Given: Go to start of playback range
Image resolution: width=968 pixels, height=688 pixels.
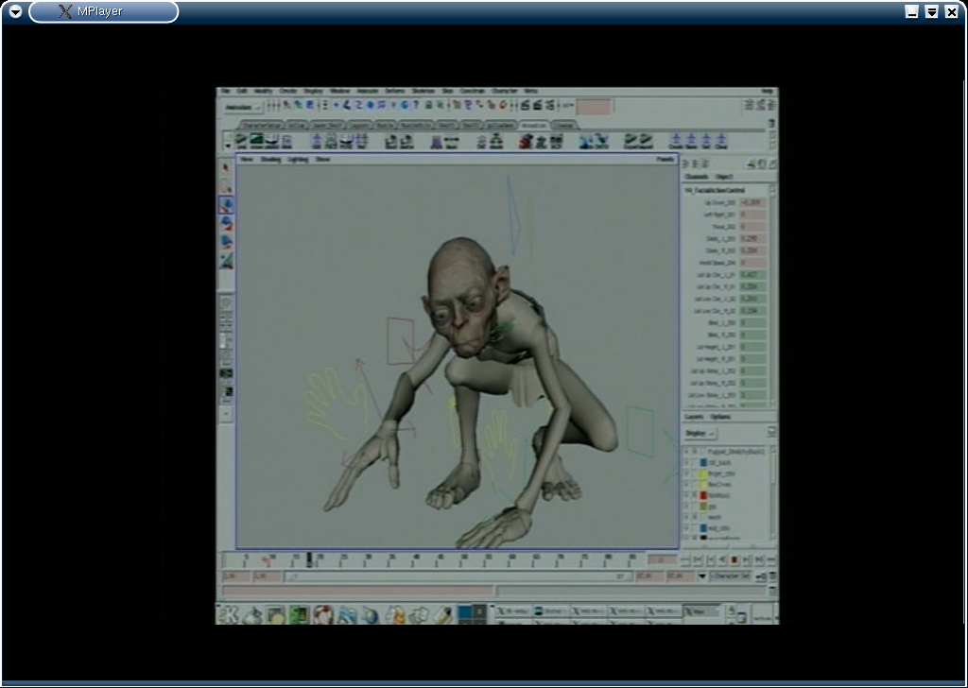Looking at the screenshot, I should (x=685, y=560).
